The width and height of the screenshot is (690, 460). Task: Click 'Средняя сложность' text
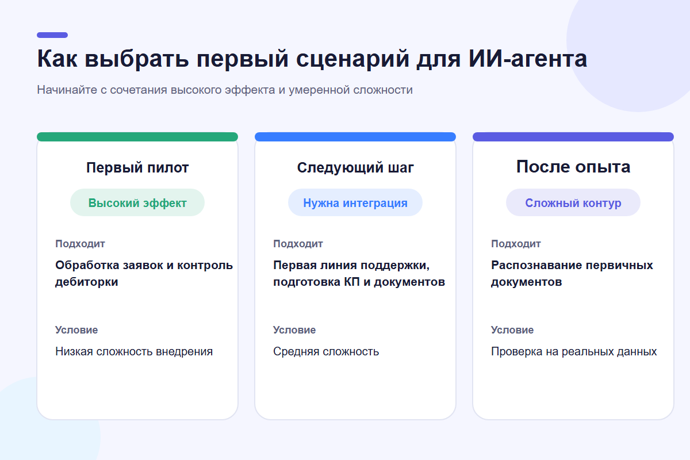click(x=326, y=351)
